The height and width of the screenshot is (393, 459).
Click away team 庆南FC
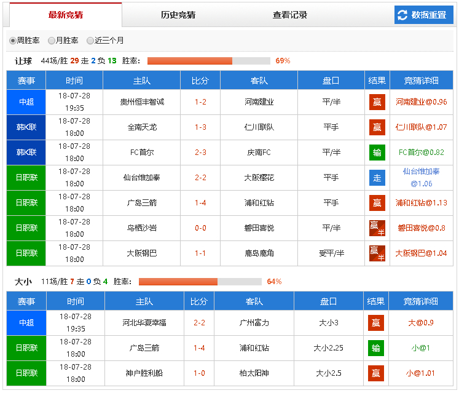[x=259, y=153]
